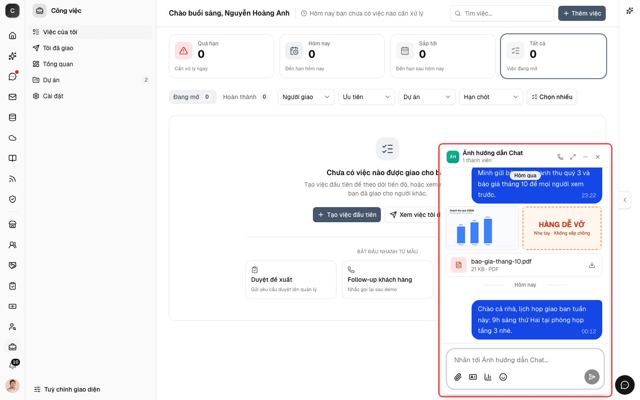Viewport: 640px width, 400px height.
Task: Switch to the Đang mở tab
Action: coord(192,97)
